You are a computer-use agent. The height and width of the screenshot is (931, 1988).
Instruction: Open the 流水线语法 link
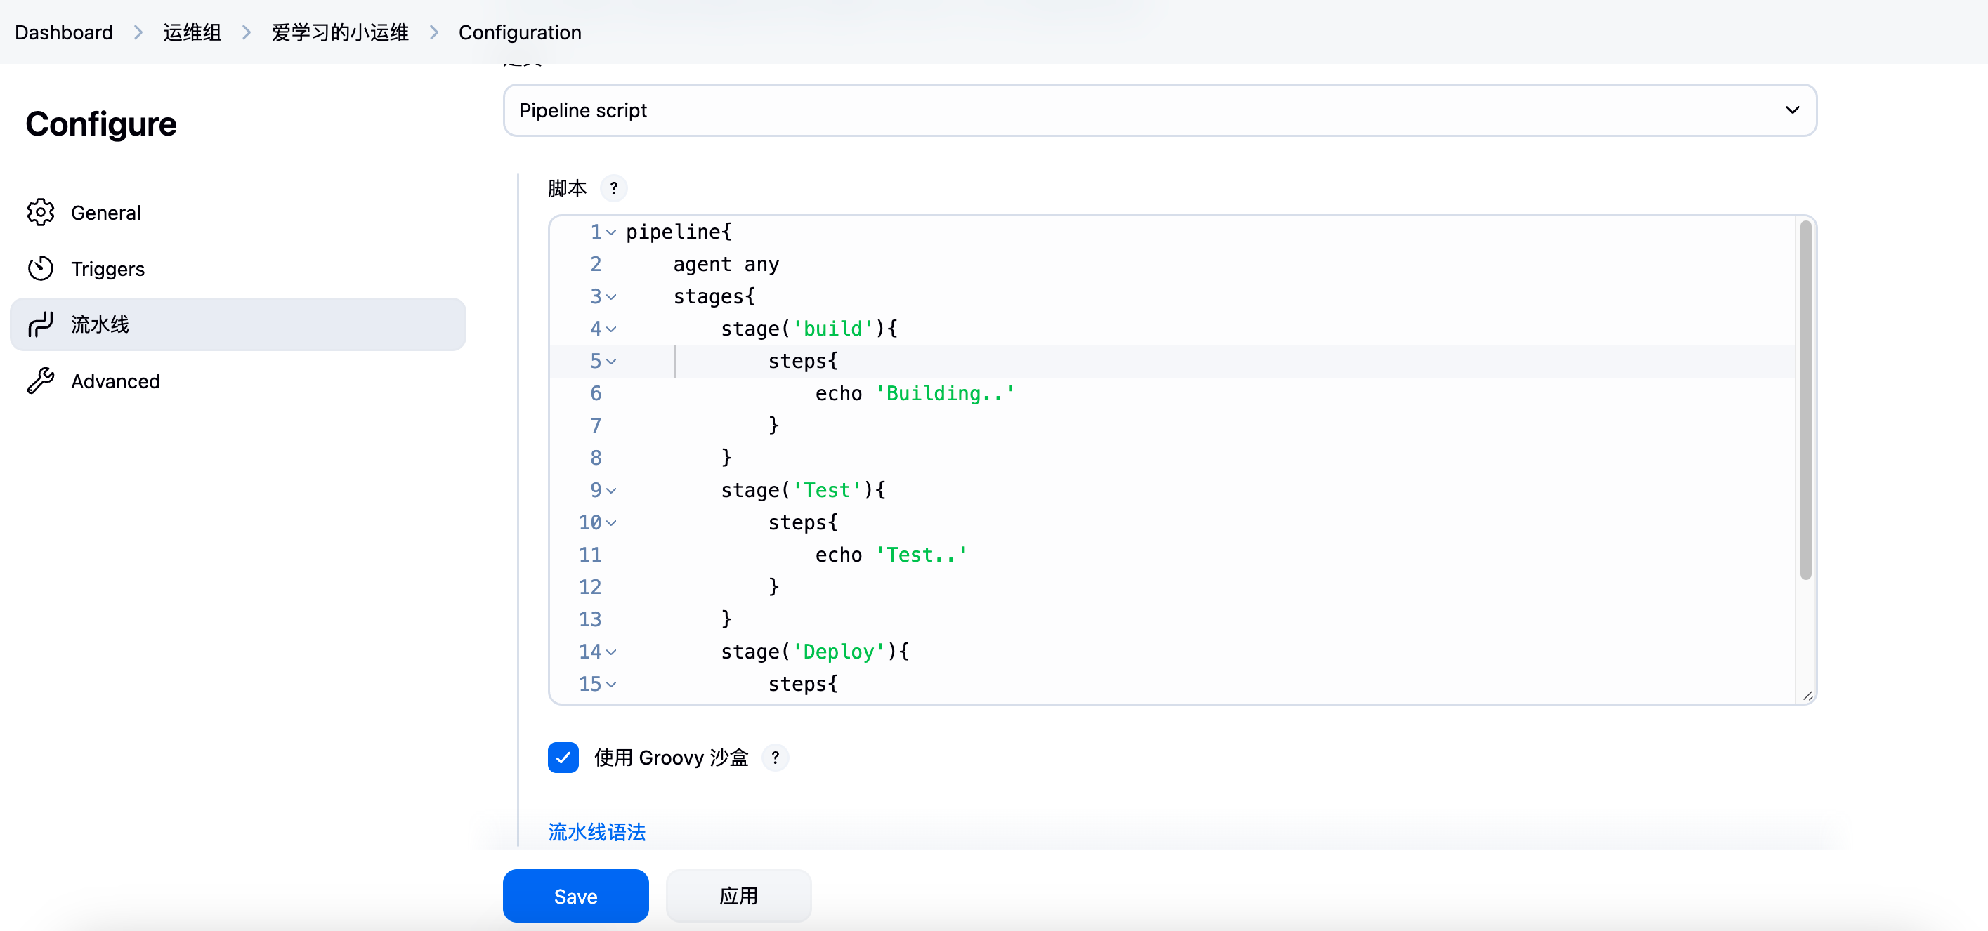pos(596,831)
